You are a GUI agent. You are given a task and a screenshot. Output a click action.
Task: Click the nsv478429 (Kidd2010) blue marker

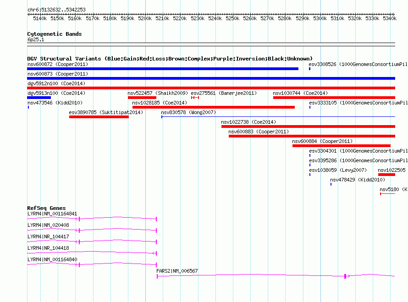[x=331, y=184]
